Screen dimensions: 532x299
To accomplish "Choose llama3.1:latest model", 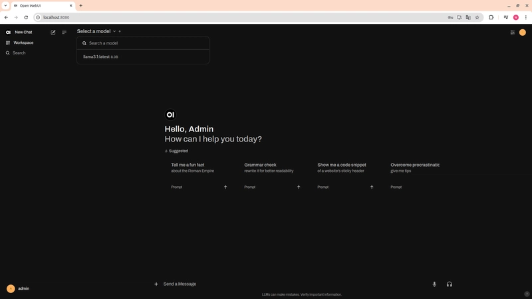I will pyautogui.click(x=143, y=56).
